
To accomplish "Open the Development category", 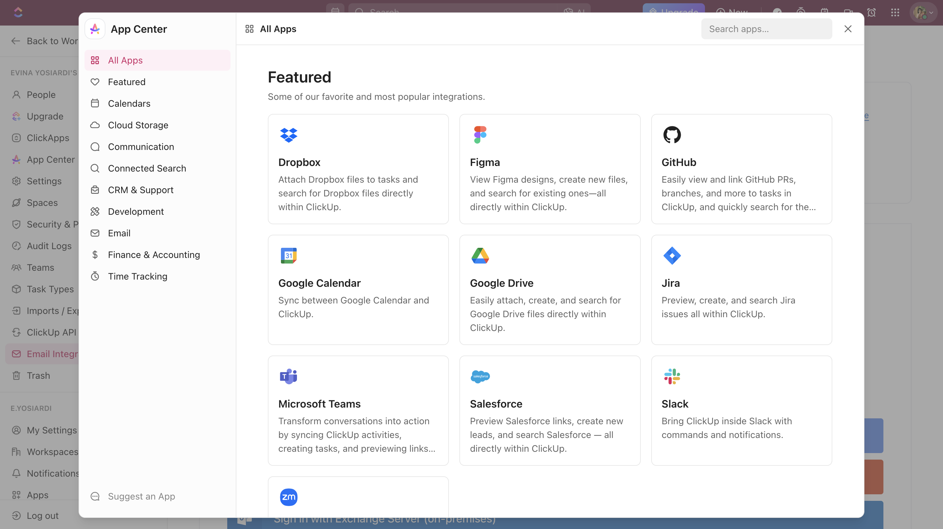I will pos(157,211).
